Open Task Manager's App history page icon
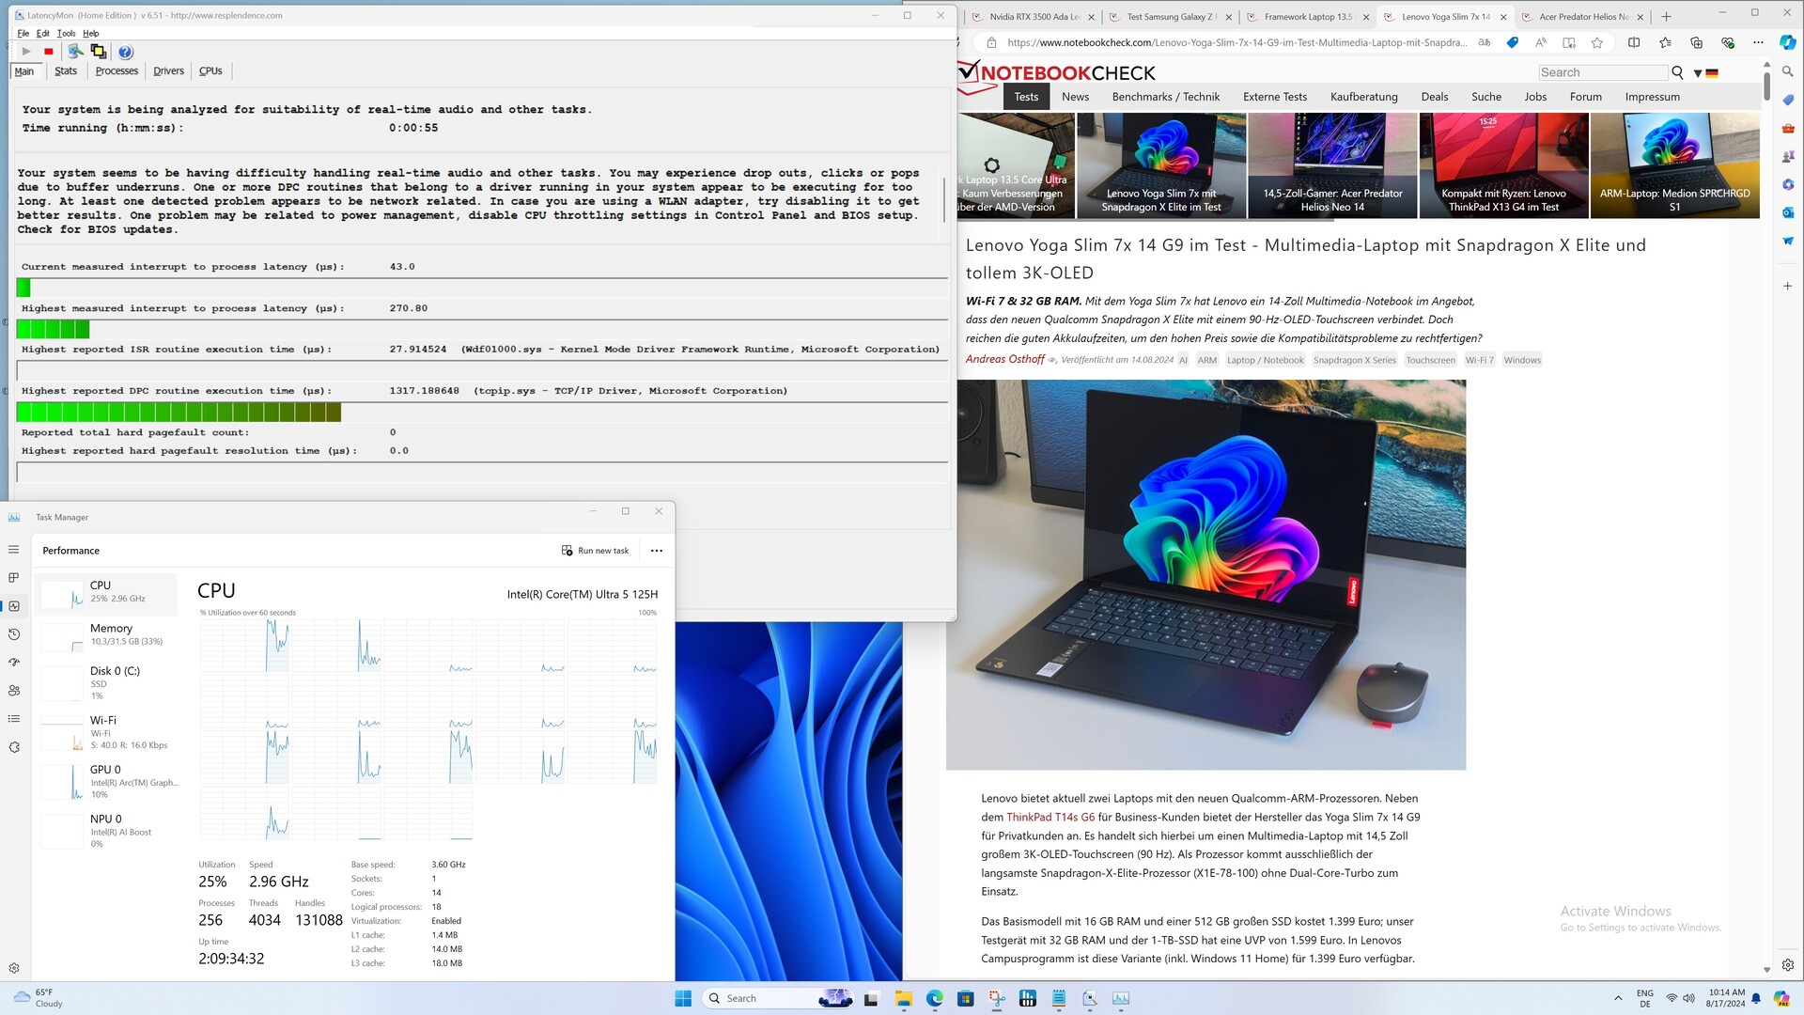This screenshot has height=1015, width=1804. 14,634
